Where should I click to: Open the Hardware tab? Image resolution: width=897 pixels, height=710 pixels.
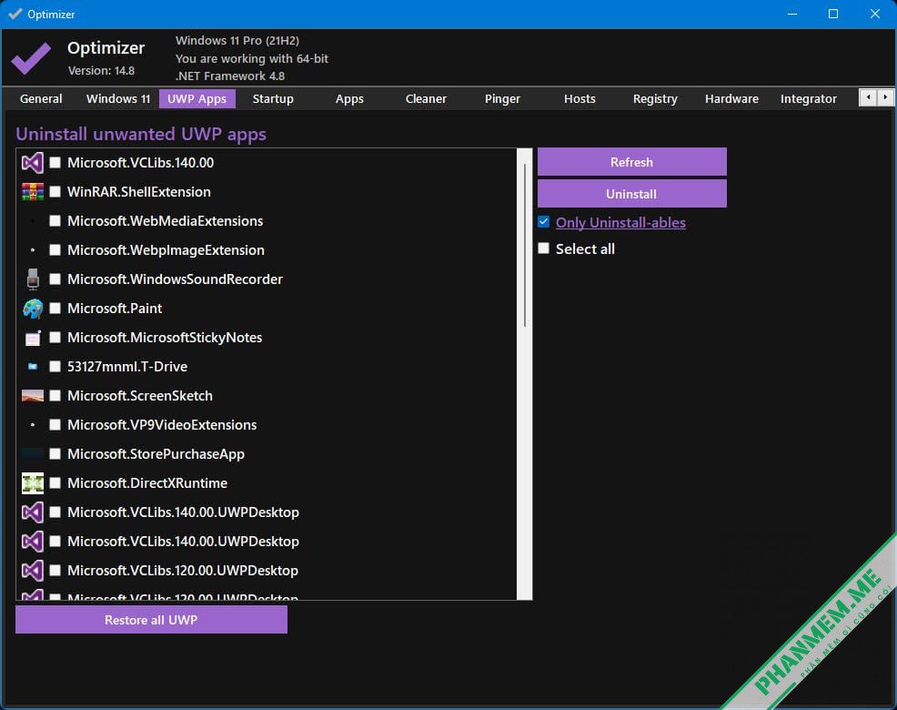point(731,98)
